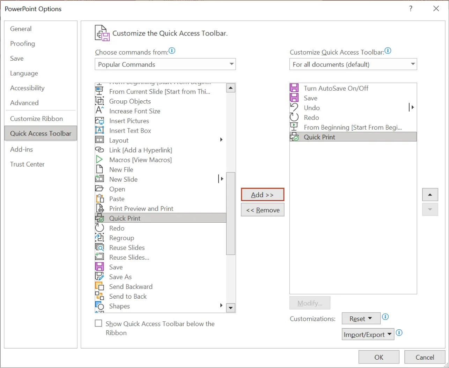This screenshot has height=368, width=449.
Task: Click the Reuse Slides magnifier icon
Action: [x=100, y=247]
